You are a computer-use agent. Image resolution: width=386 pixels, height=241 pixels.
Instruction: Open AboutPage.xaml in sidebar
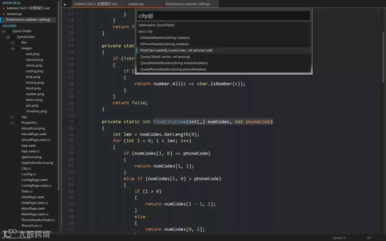pyautogui.click(x=34, y=134)
